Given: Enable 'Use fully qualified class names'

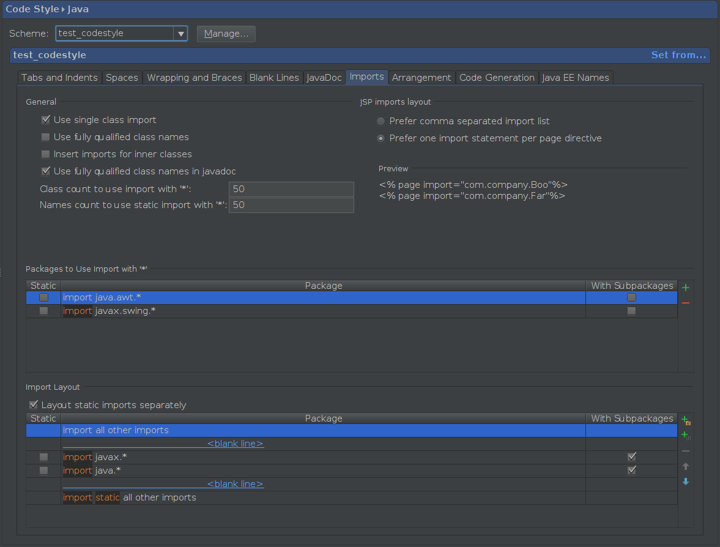Looking at the screenshot, I should coord(45,137).
